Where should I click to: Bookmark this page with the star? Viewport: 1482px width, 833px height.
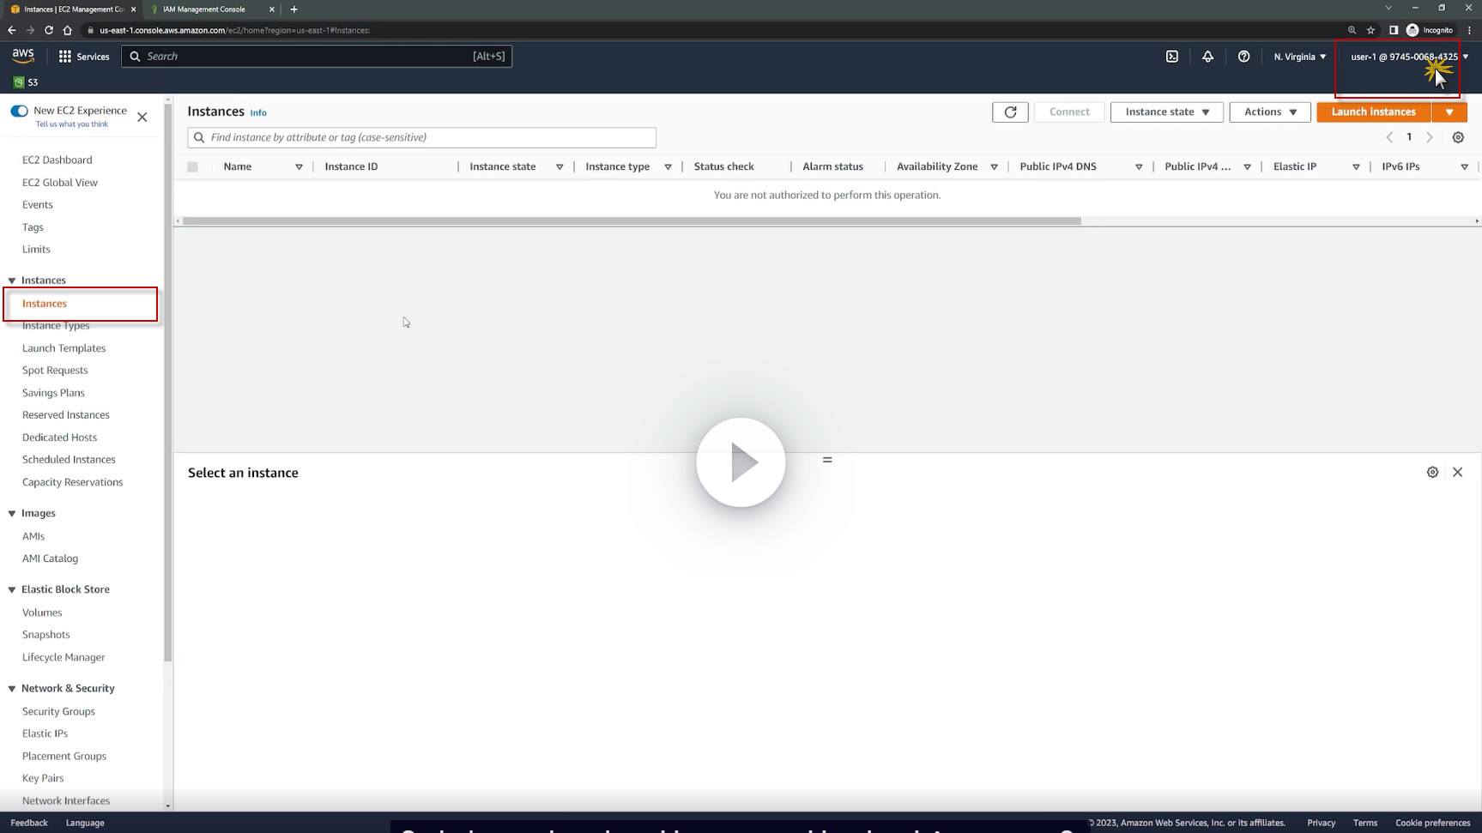point(1370,30)
